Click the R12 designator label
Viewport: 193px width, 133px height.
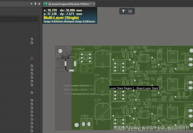point(148,72)
